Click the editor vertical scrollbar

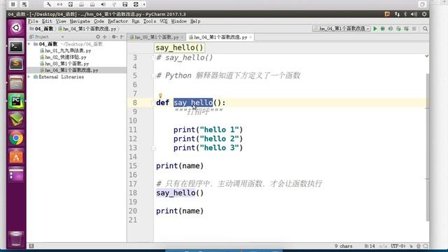(x=427, y=147)
